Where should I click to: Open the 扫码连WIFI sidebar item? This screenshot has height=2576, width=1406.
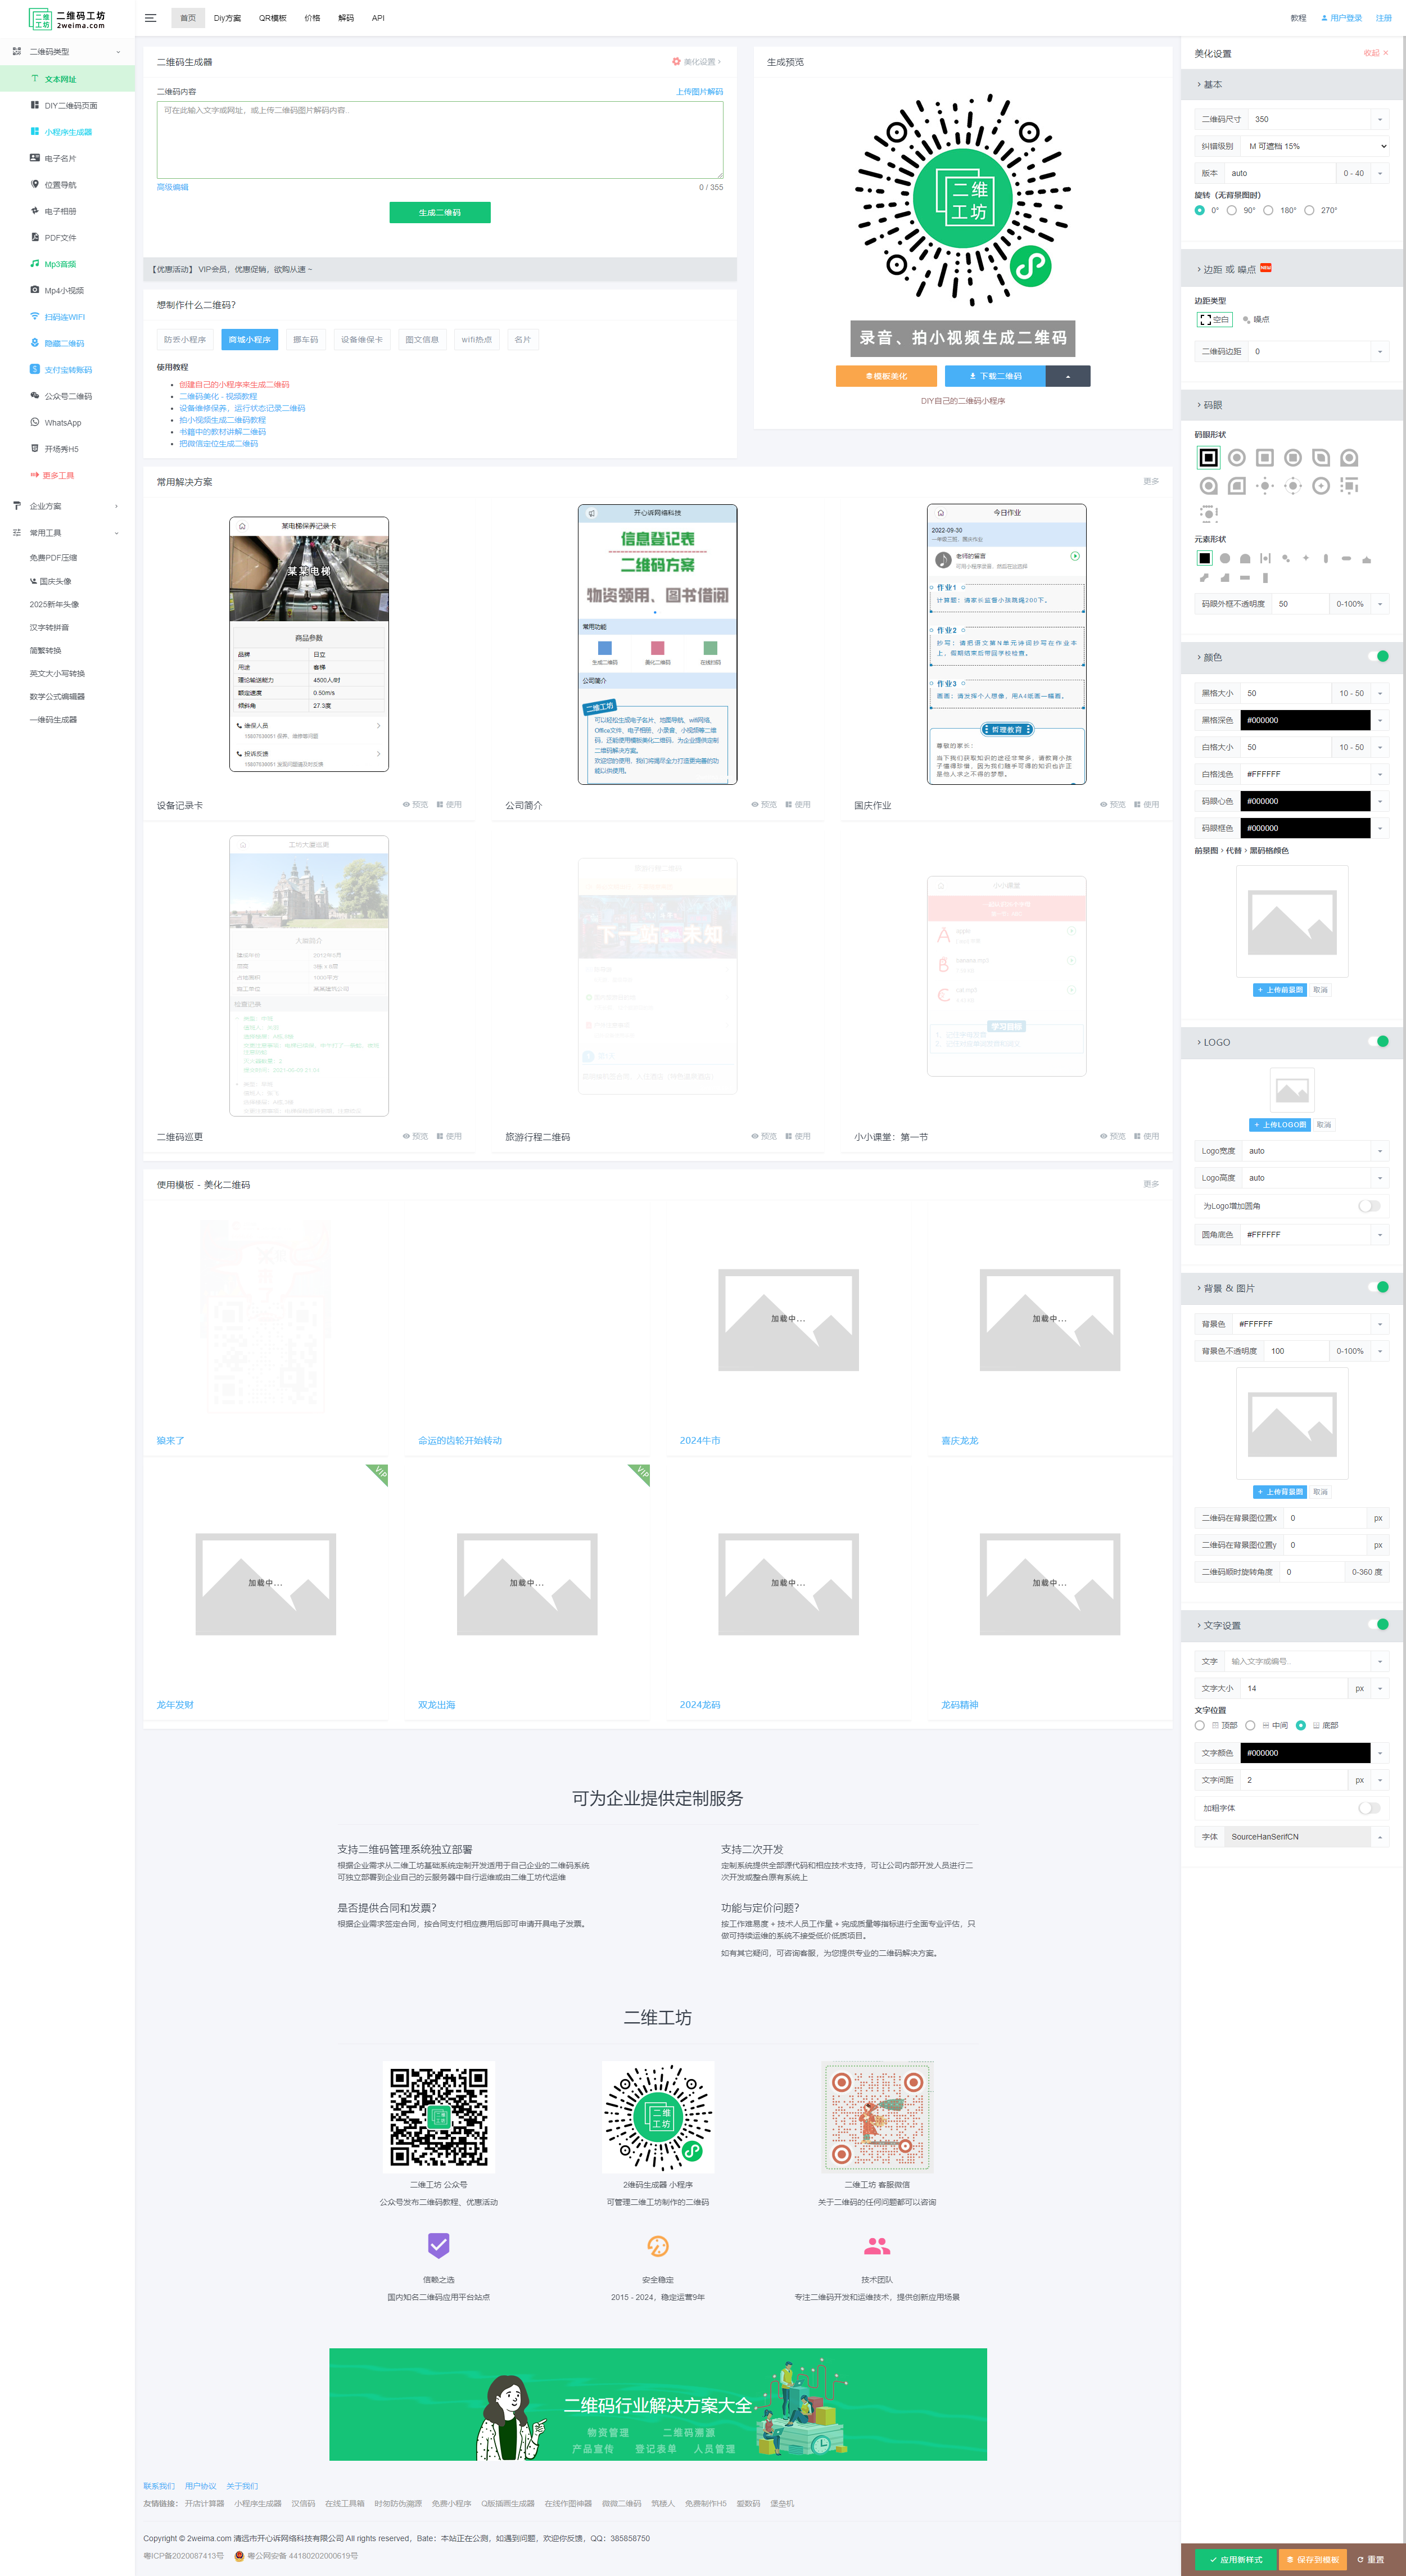[x=64, y=317]
